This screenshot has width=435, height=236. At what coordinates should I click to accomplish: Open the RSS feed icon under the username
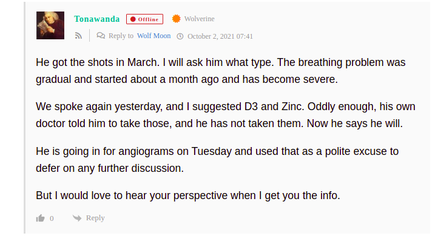(x=78, y=36)
